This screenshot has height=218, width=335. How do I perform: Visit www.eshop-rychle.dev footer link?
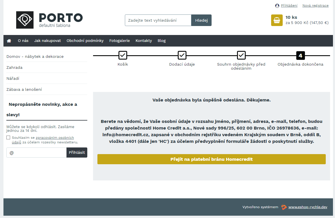308,207
